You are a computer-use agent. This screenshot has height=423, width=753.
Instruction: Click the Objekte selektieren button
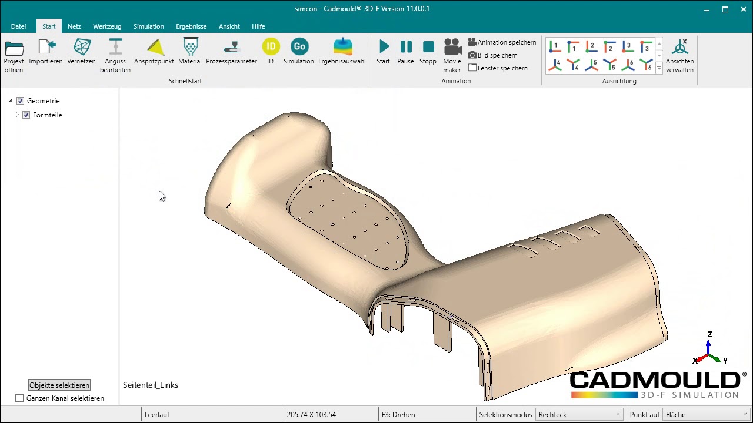coord(59,385)
